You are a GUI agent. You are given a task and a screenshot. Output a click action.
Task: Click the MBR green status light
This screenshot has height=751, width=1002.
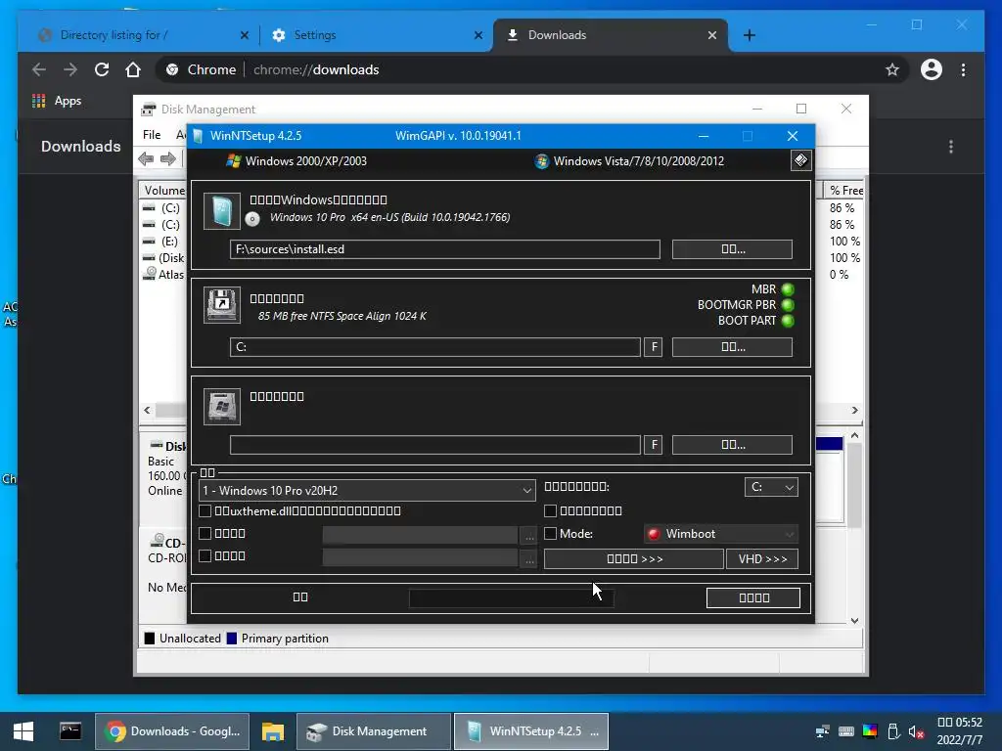tap(788, 289)
